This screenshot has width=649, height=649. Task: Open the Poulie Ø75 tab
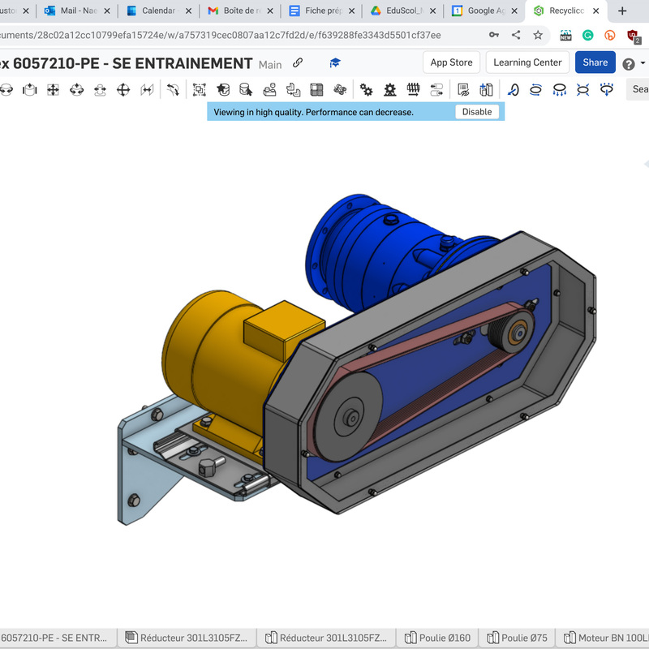click(518, 638)
